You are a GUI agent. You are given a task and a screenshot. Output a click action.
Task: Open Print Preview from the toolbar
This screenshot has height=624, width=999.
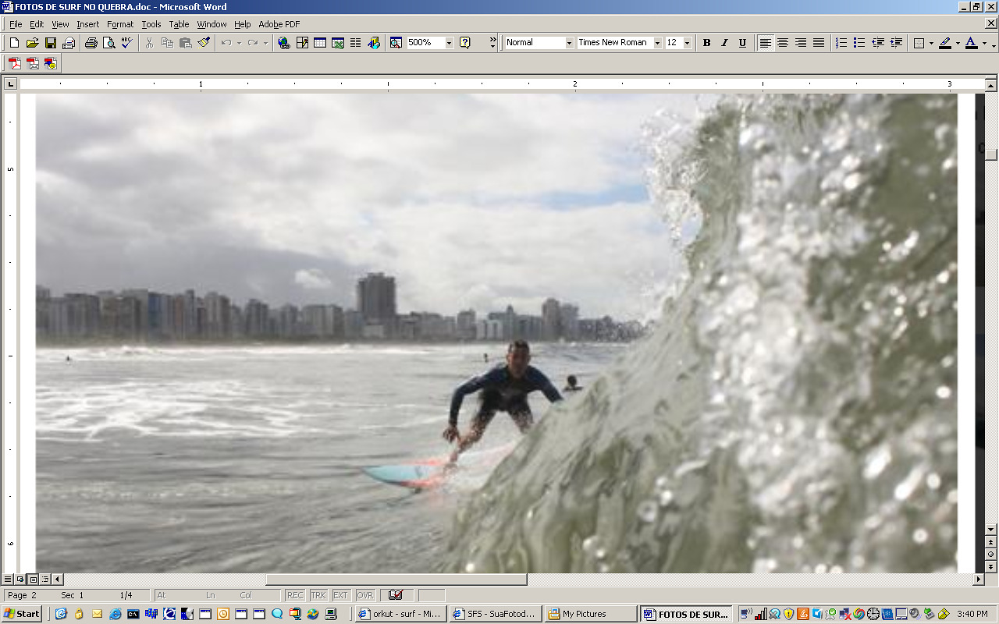coord(109,43)
